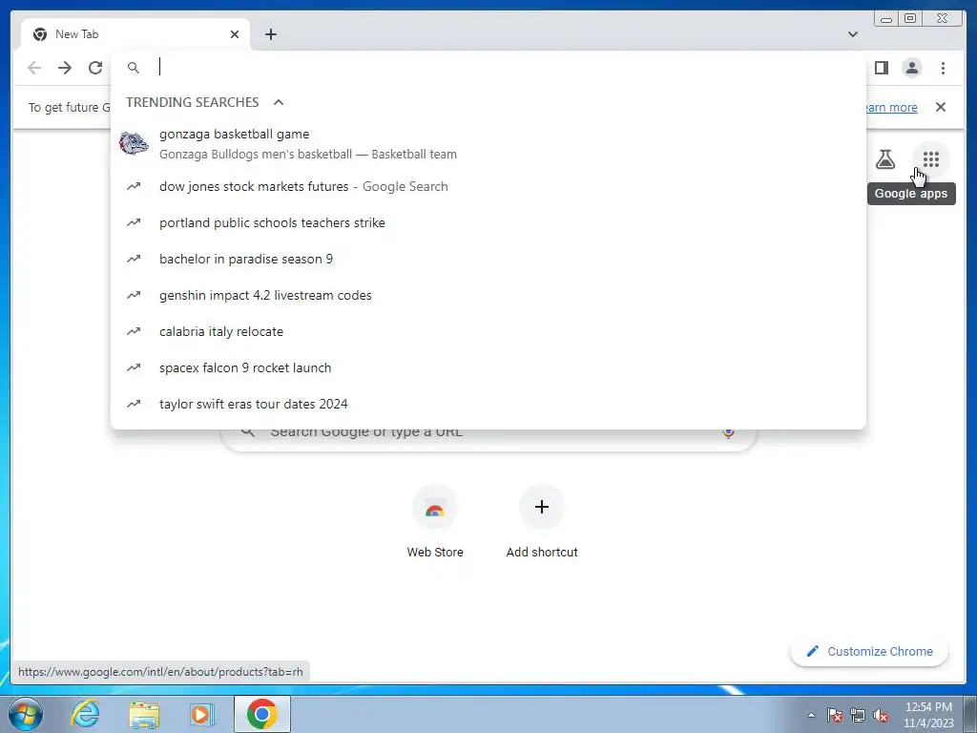
Task: Click the magnifier icon in address bar
Action: pos(134,68)
